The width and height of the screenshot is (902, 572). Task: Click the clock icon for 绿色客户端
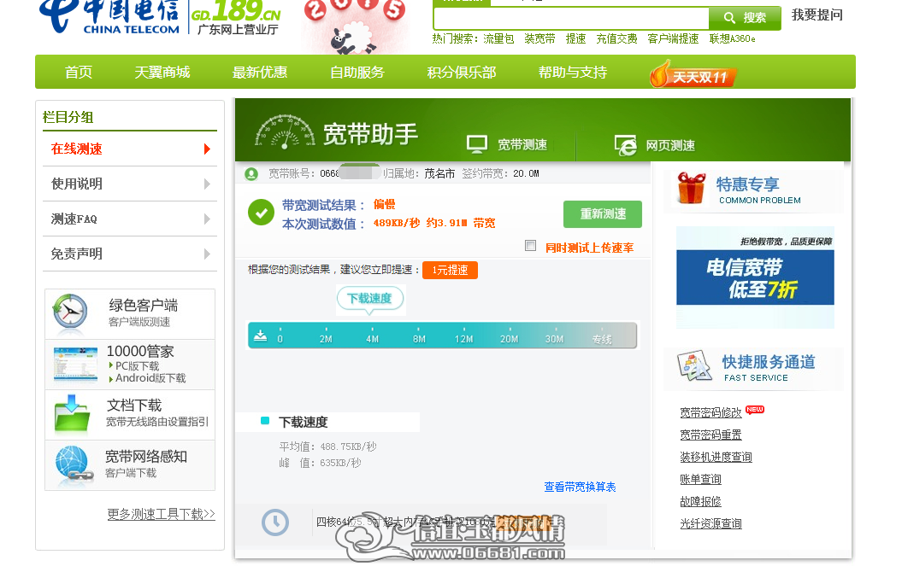(x=70, y=313)
